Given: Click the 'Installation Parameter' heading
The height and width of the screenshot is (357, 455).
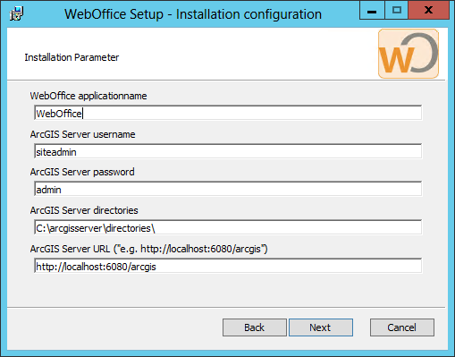Looking at the screenshot, I should [x=72, y=57].
